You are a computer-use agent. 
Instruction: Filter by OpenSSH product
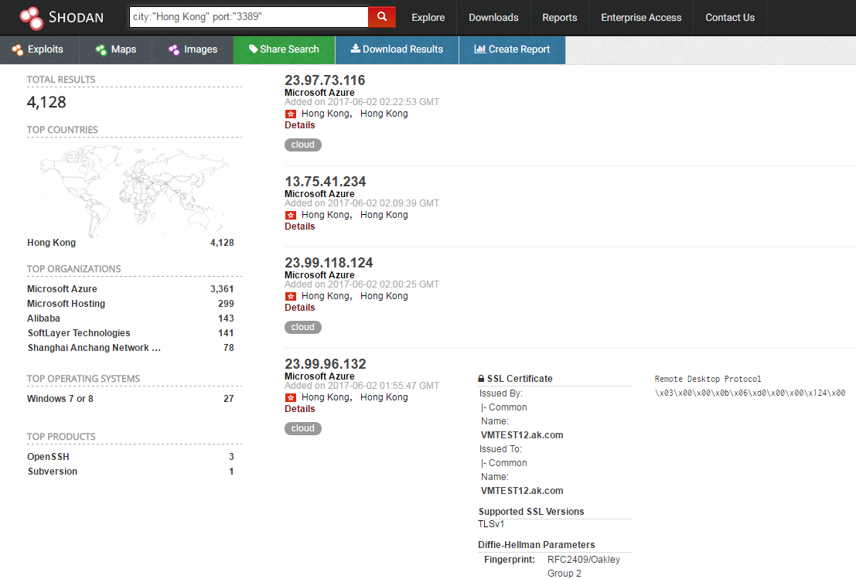[48, 456]
